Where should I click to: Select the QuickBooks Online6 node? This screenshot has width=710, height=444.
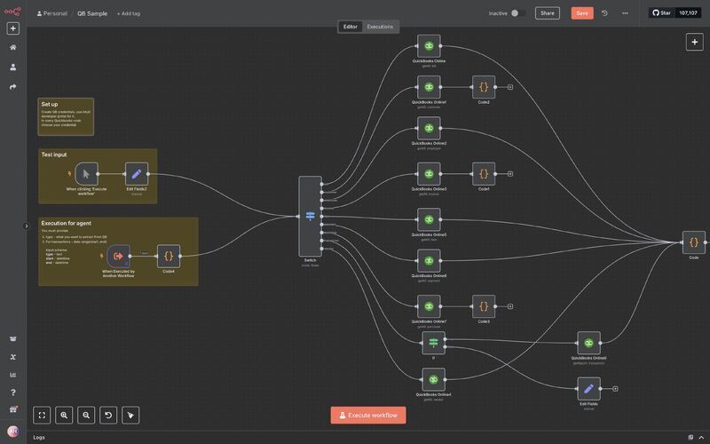tap(429, 260)
